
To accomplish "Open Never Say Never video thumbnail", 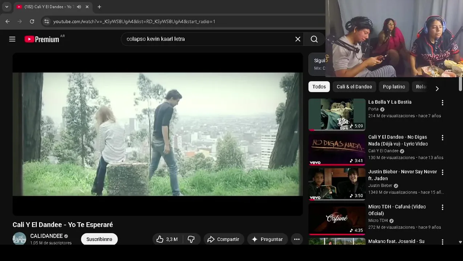I will pos(337,184).
